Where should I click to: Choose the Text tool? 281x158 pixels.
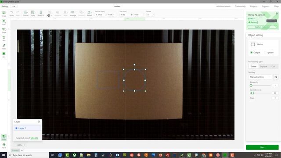(x=4, y=38)
